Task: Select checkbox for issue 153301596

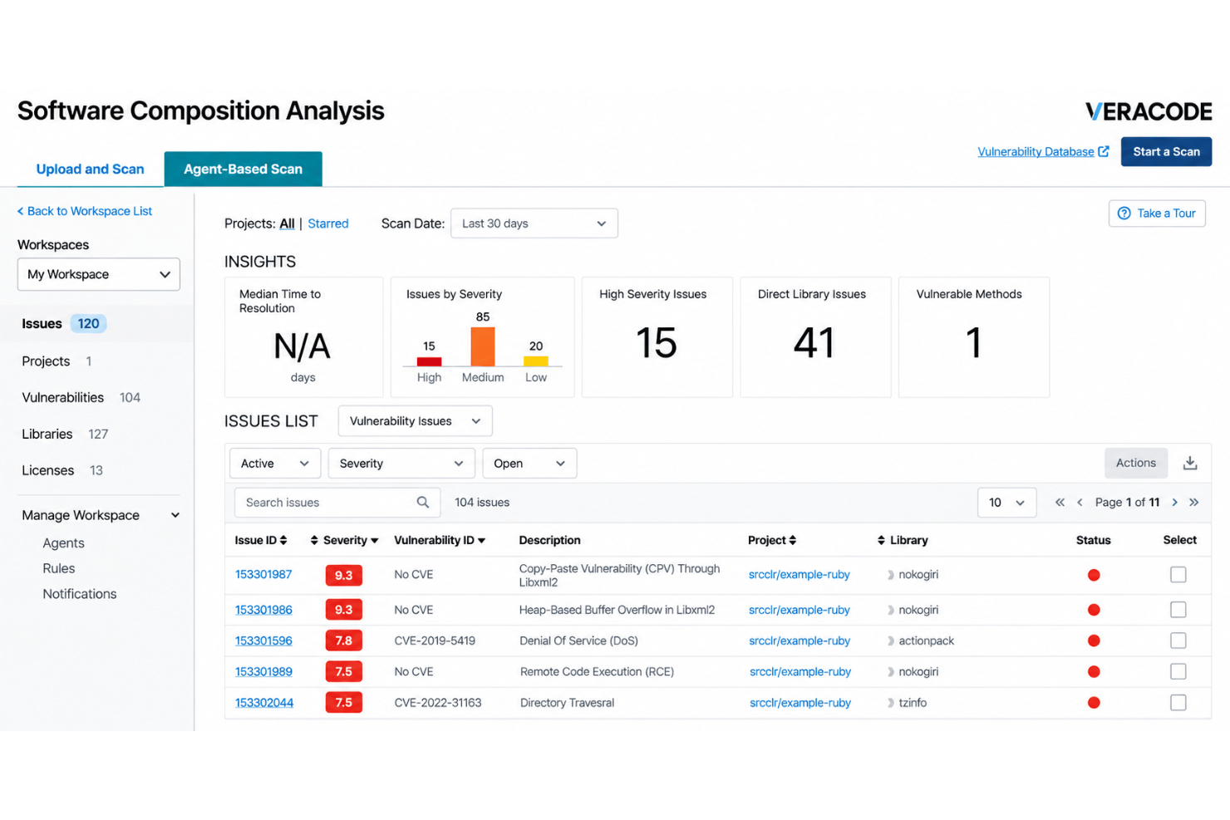Action: (x=1178, y=641)
